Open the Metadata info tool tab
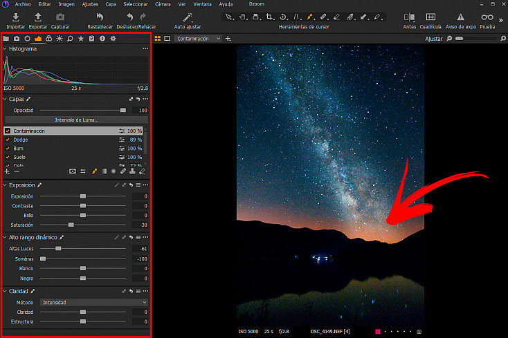The height and width of the screenshot is (338, 508). tap(102, 39)
